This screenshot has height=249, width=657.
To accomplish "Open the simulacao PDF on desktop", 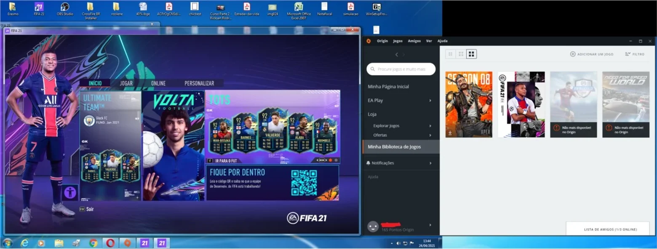I will pyautogui.click(x=350, y=9).
